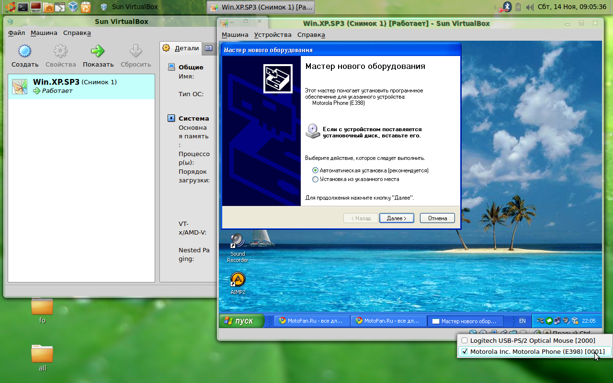Click Мастер нового оборудования dialog title bar
Screen dimensions: 613x383
(x=341, y=50)
